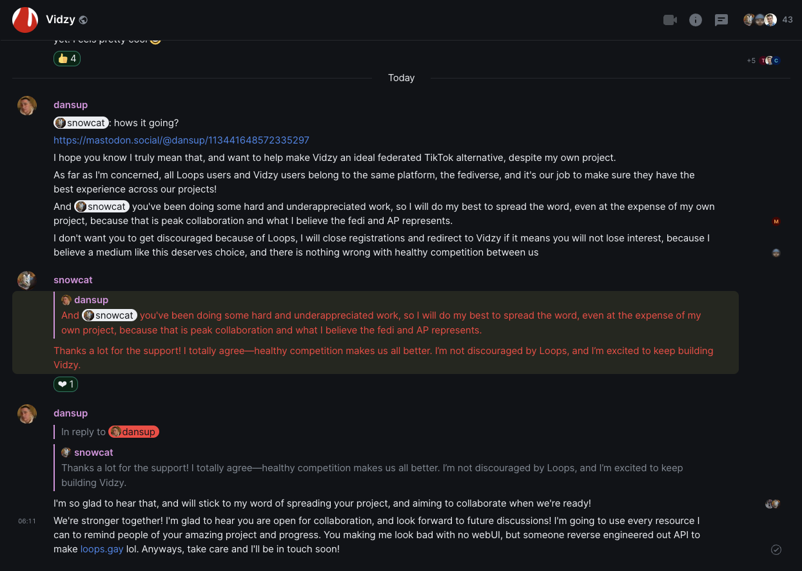Open snowcat's avatar beside her message
802x571 pixels.
(27, 280)
